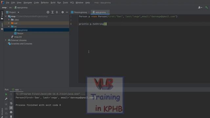Print console output via printer icon
210x118 pixels.
(x=11, y=112)
